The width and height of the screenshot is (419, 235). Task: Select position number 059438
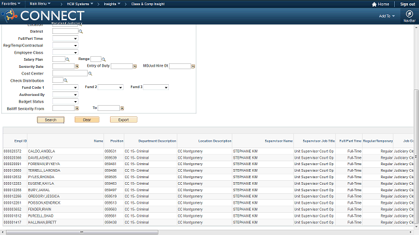coord(111,223)
